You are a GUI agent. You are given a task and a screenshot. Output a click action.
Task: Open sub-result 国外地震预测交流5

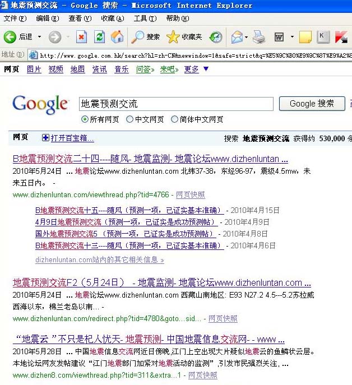click(x=126, y=234)
